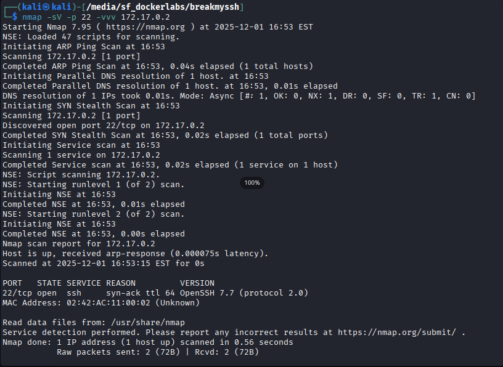
Task: Click the "Raw packets sent" summary line
Action: click(158, 352)
